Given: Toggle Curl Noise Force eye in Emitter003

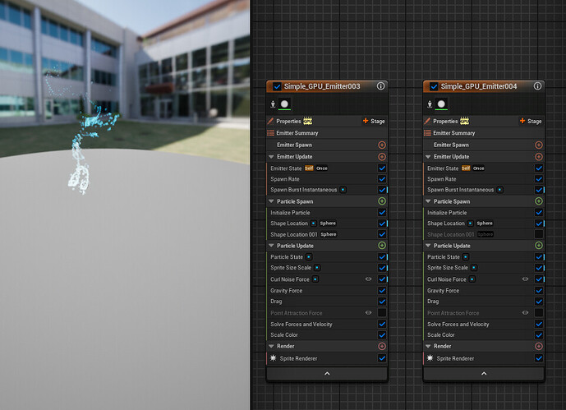Looking at the screenshot, I should point(368,279).
